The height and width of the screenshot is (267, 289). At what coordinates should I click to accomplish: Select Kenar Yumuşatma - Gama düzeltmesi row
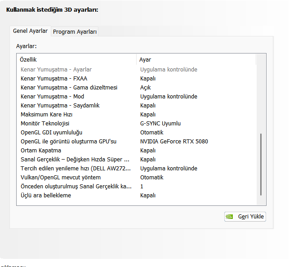click(x=69, y=87)
